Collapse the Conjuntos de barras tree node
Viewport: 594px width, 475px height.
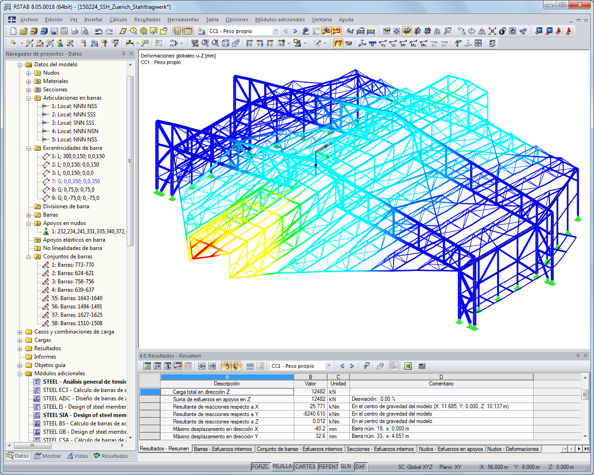(29, 257)
